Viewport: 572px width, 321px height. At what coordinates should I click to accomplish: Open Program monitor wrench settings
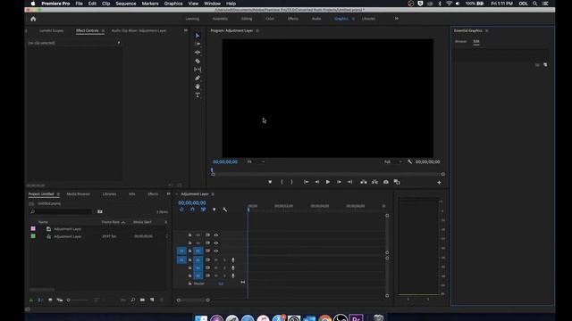(409, 161)
